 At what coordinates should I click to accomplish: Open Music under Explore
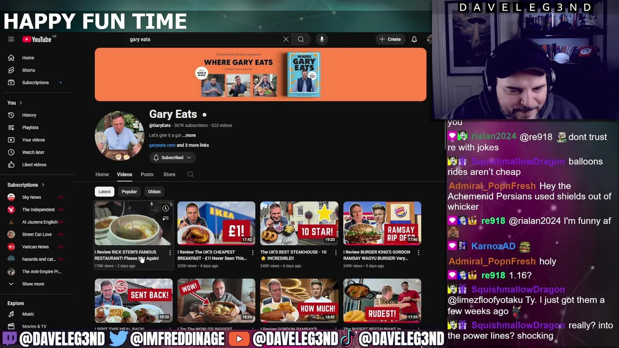pyautogui.click(x=37, y=314)
